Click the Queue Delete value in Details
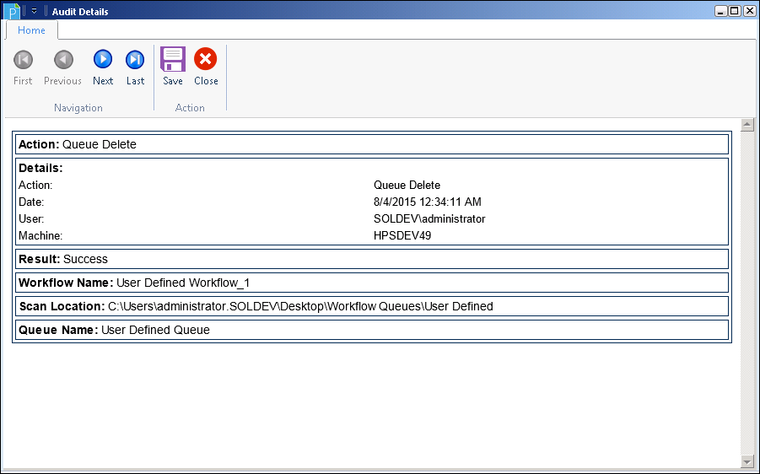Viewport: 760px width, 474px height. [407, 186]
